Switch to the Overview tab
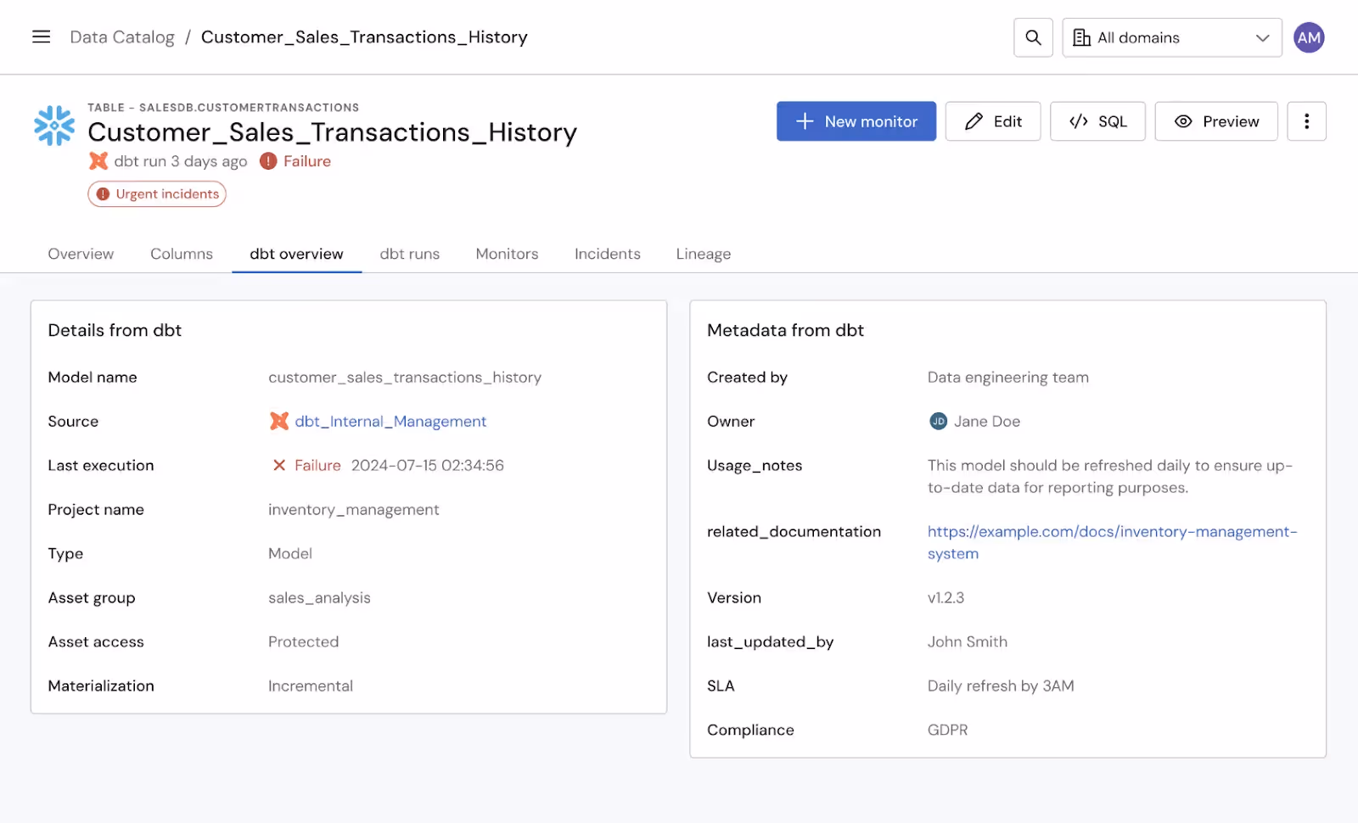 pos(81,254)
